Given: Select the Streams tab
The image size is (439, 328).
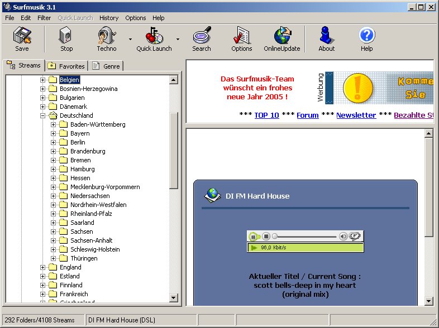Looking at the screenshot, I should click(23, 65).
